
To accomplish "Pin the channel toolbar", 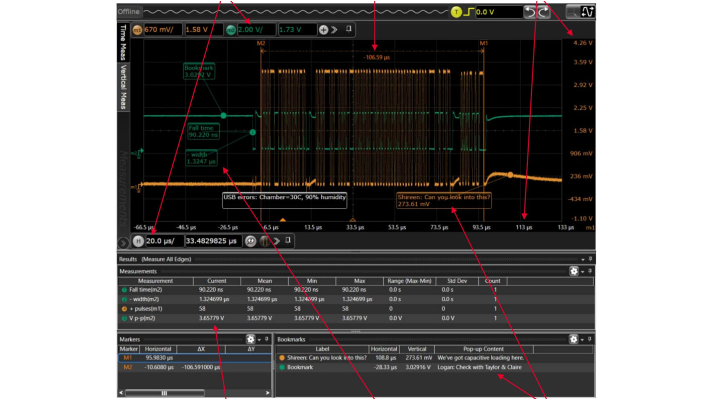I will click(x=349, y=30).
